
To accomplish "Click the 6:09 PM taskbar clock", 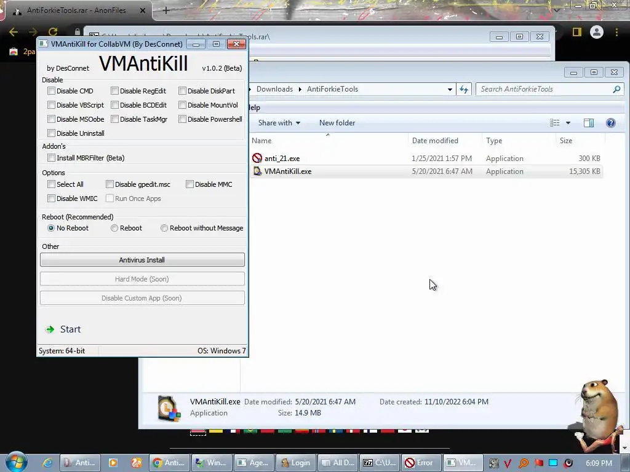I will (x=599, y=463).
